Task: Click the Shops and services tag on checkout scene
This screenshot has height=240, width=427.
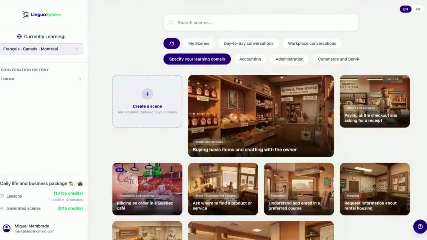Action: (361, 108)
